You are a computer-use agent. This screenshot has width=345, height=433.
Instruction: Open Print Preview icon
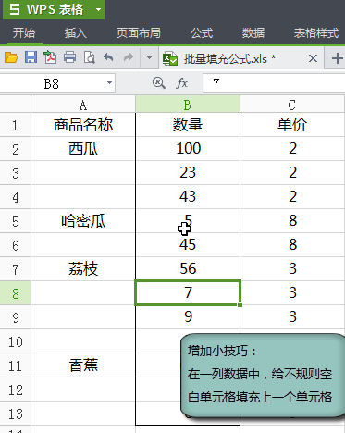(x=90, y=57)
